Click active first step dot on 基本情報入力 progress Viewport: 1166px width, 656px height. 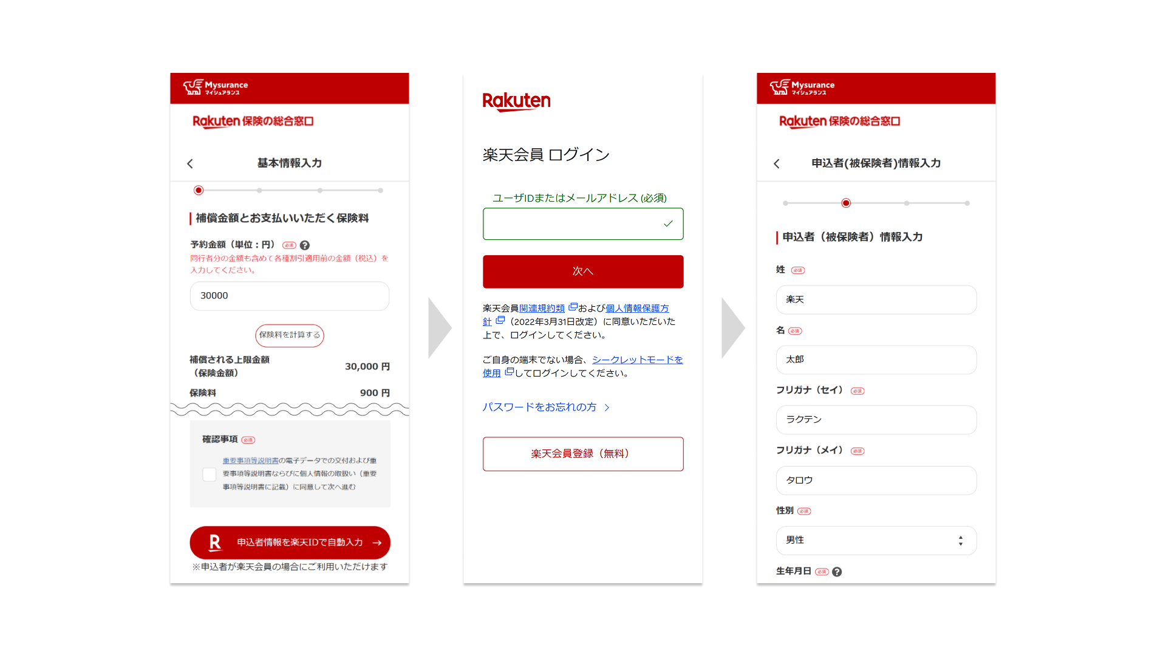point(199,190)
